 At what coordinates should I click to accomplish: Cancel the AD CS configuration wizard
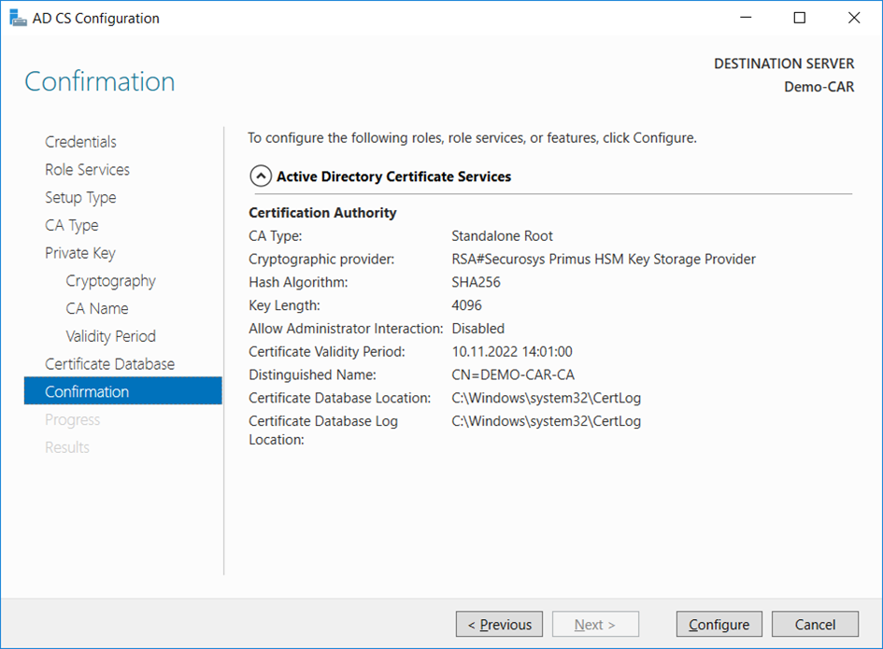(x=815, y=625)
